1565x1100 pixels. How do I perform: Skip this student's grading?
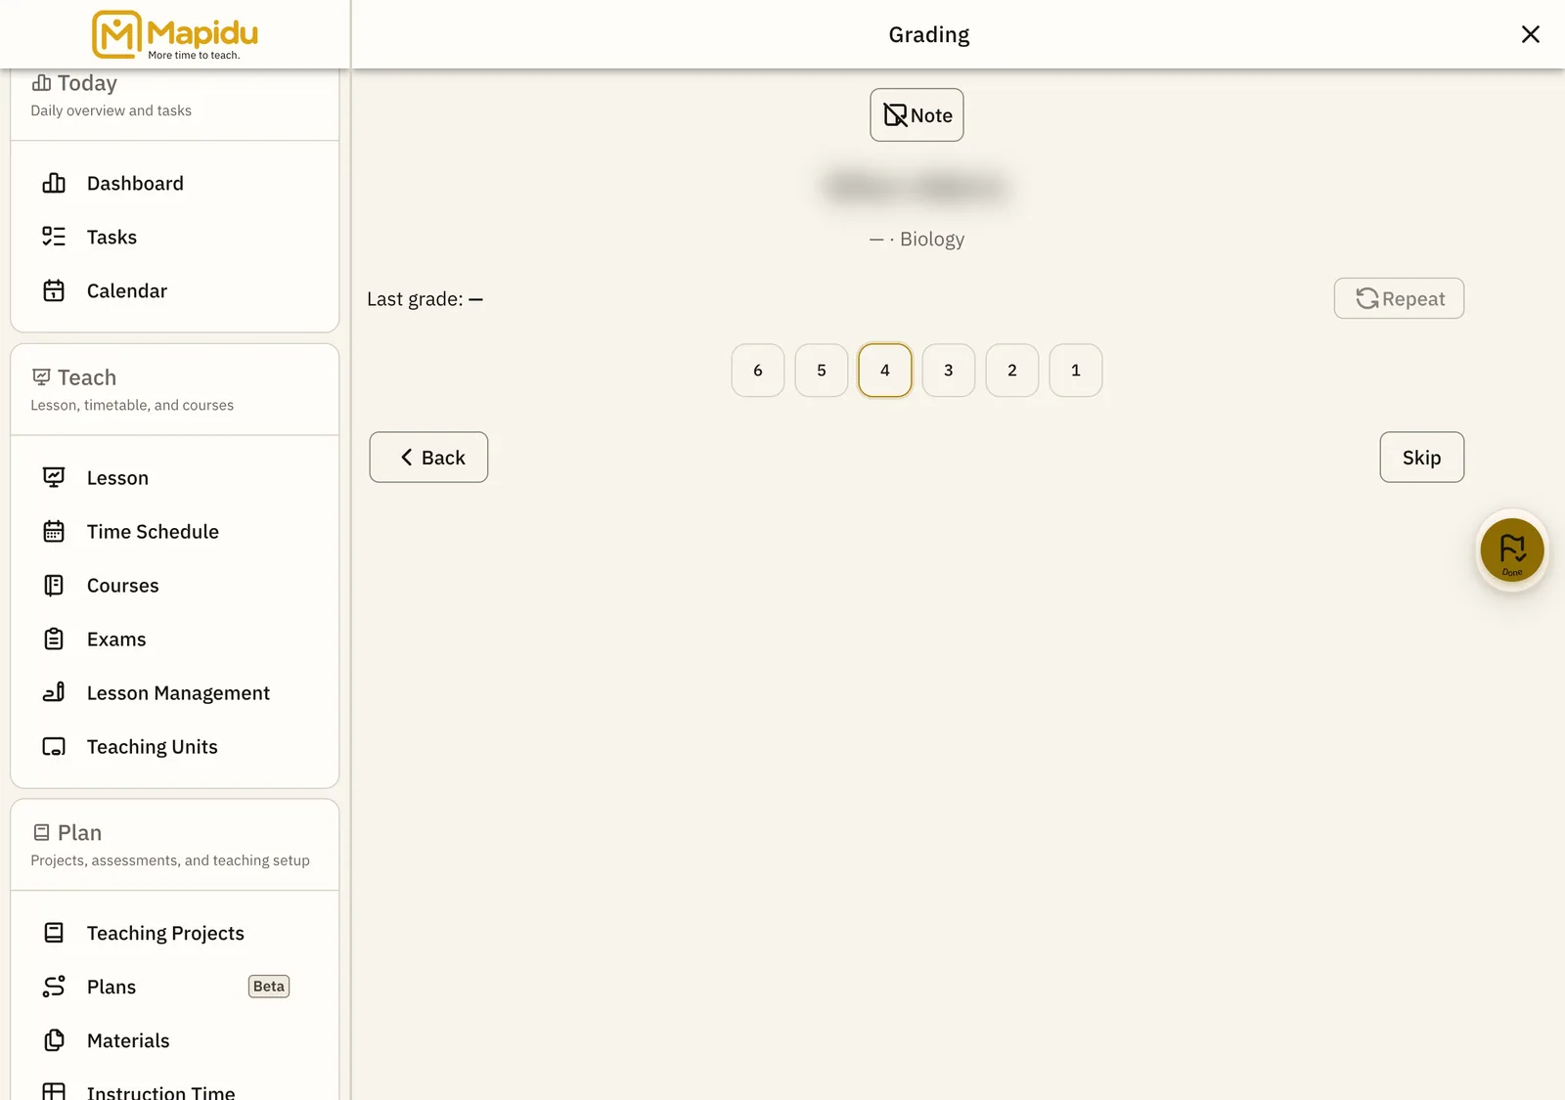1422,457
